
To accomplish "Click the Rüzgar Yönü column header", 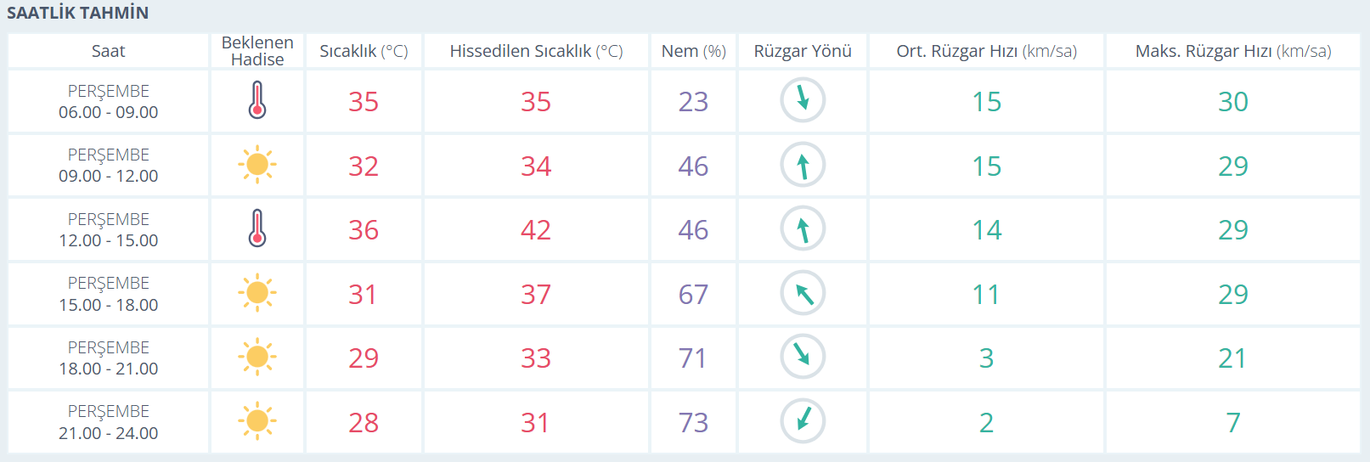I will tap(803, 51).
